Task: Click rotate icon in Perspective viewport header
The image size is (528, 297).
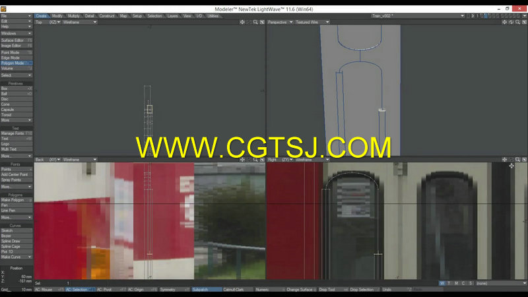Action: (511, 22)
